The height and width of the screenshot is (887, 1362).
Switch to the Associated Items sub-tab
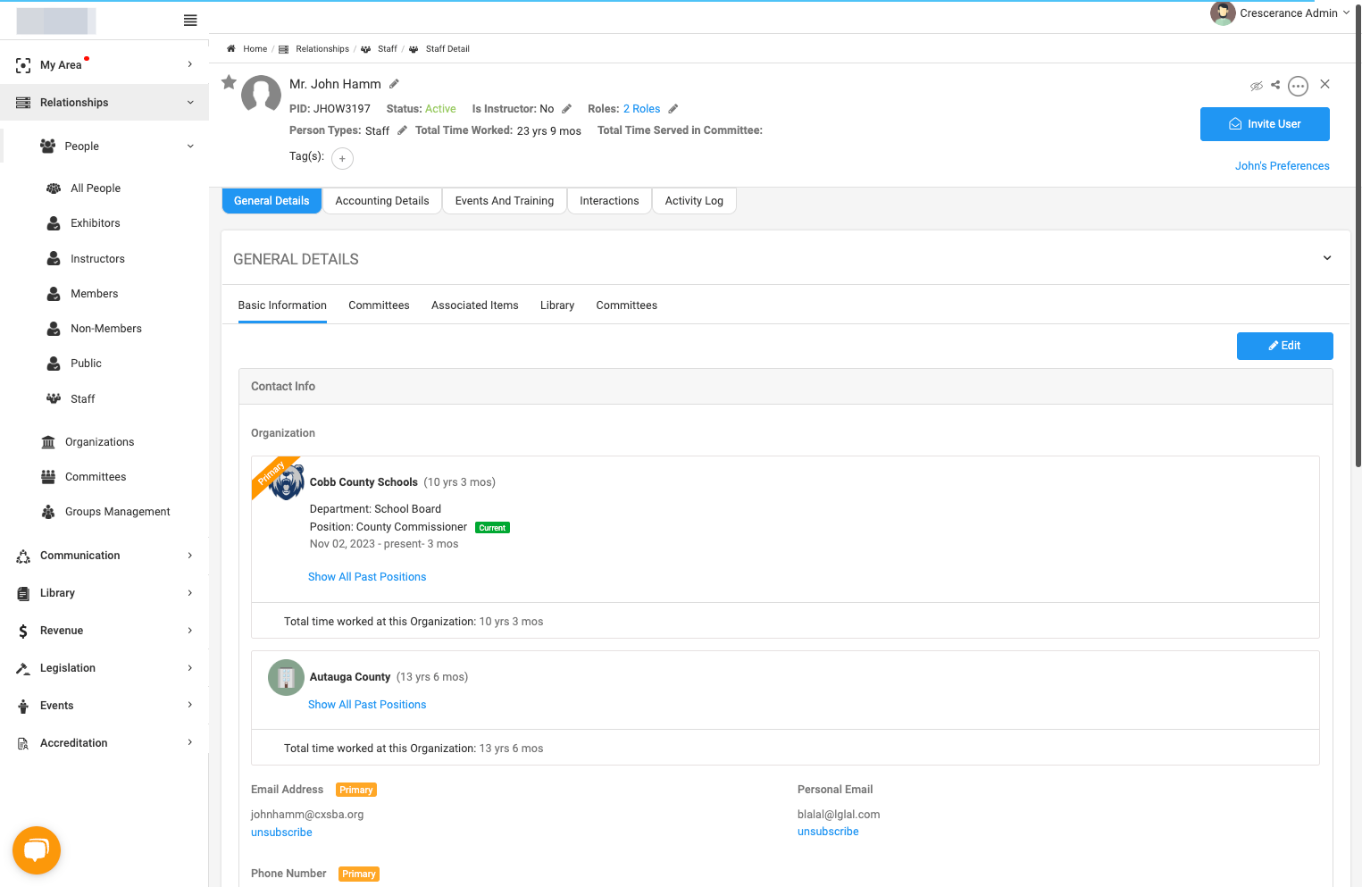[x=475, y=305]
